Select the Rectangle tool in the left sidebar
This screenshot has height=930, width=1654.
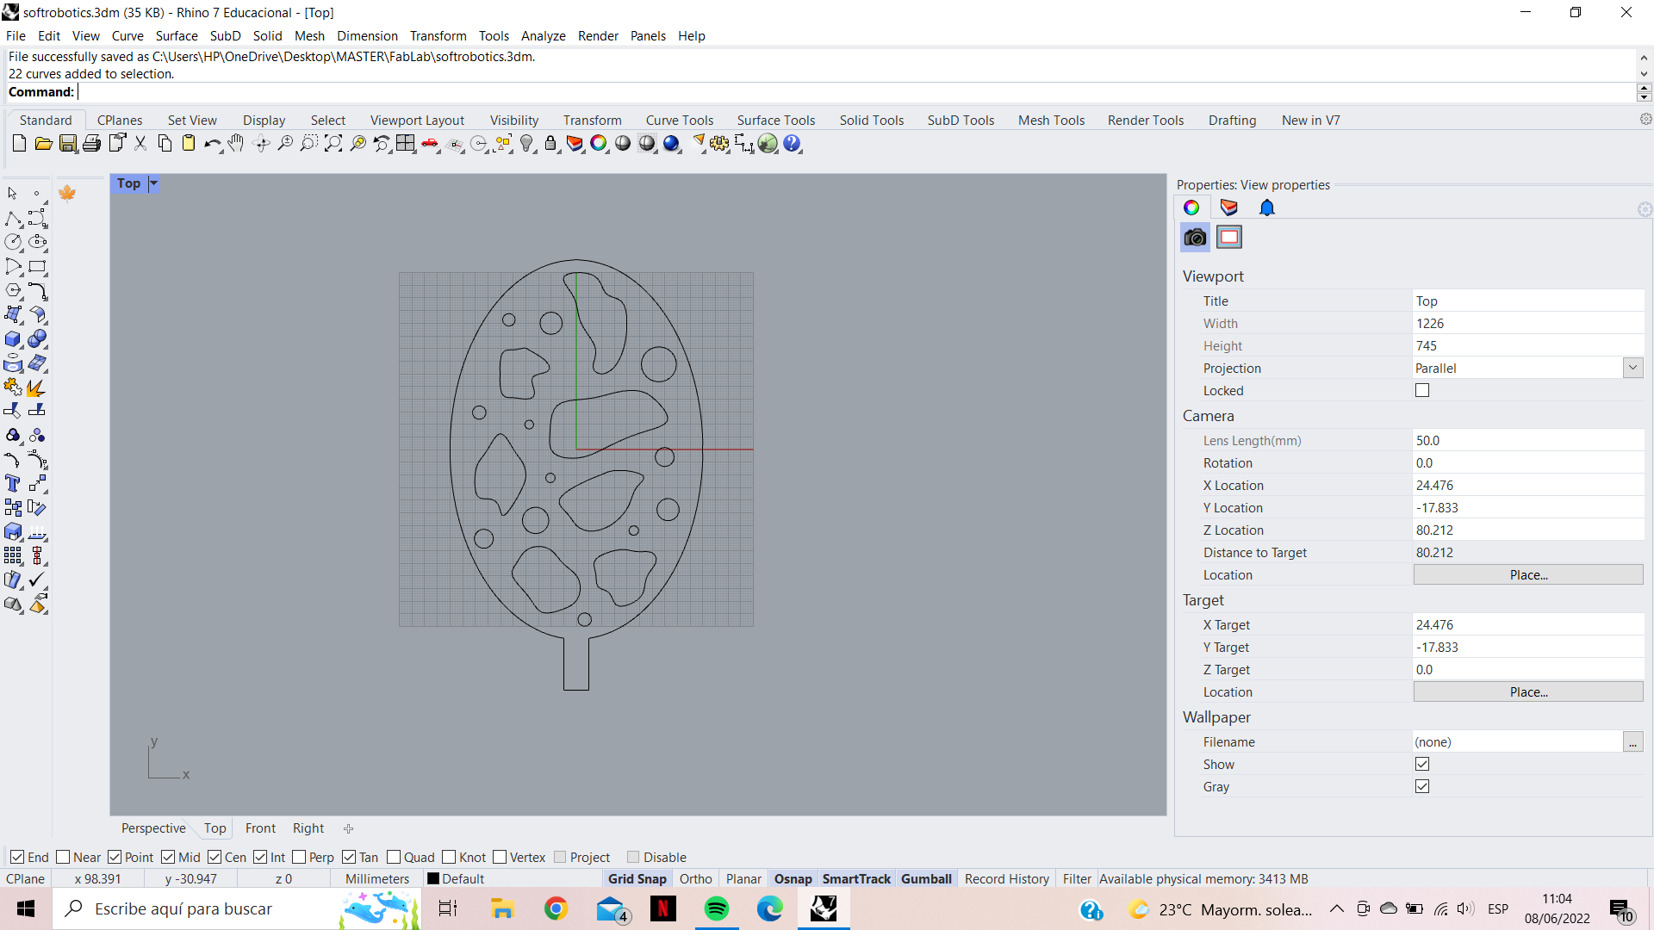[37, 267]
